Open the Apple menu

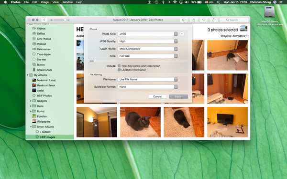click(x=5, y=2)
